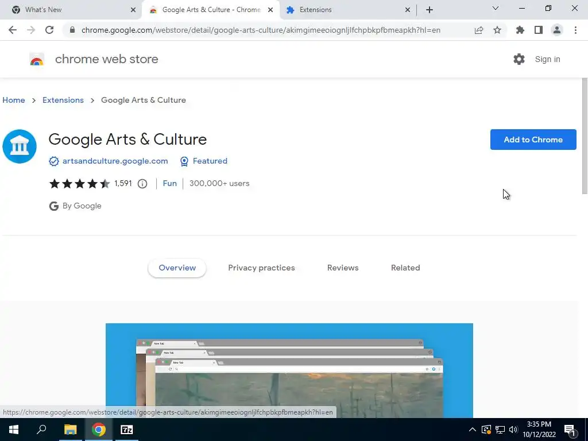Switch to the What's New tab
Image resolution: width=588 pixels, height=441 pixels.
[x=71, y=10]
